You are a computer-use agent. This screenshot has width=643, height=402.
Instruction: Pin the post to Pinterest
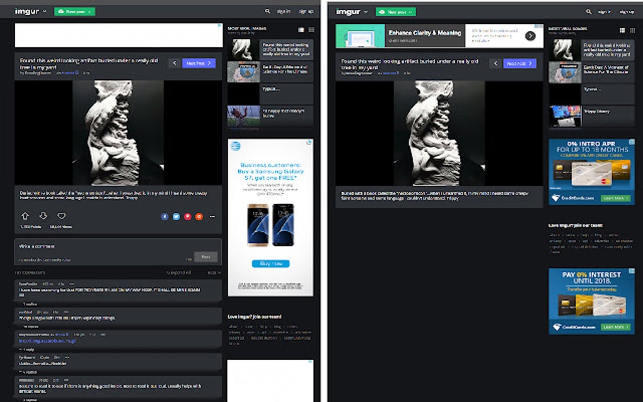click(188, 216)
